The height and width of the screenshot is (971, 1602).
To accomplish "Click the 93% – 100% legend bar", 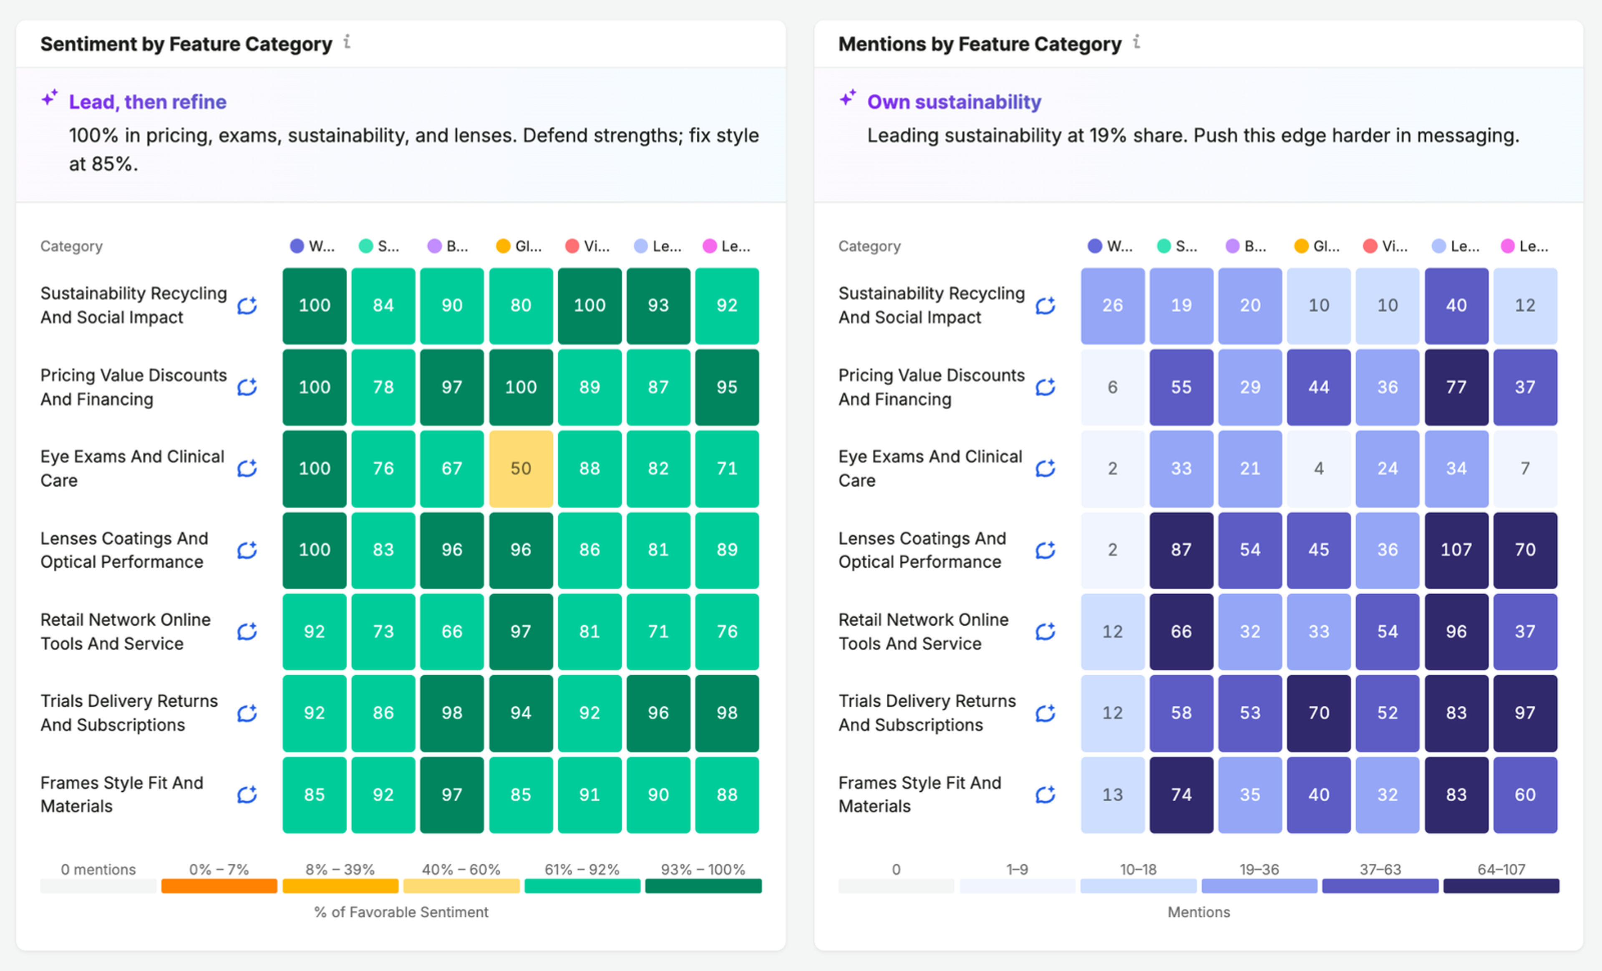I will click(703, 886).
